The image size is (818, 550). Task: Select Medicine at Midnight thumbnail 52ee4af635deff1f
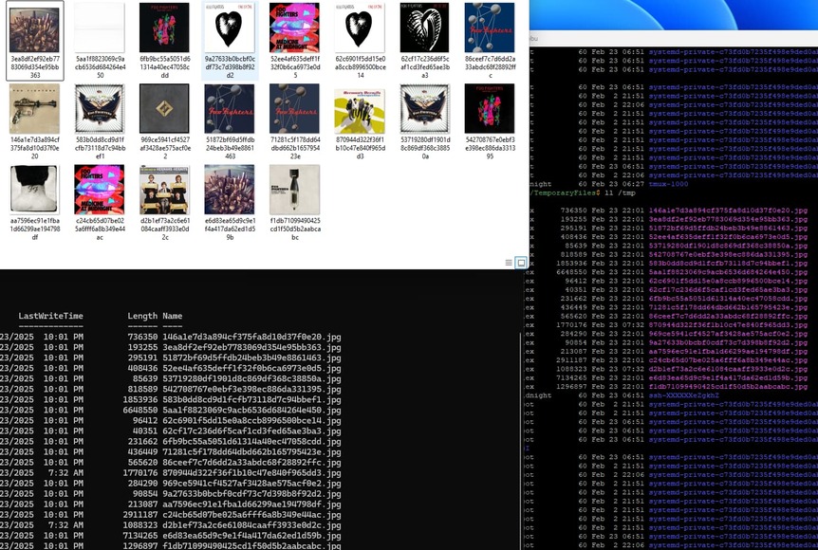[x=295, y=41]
